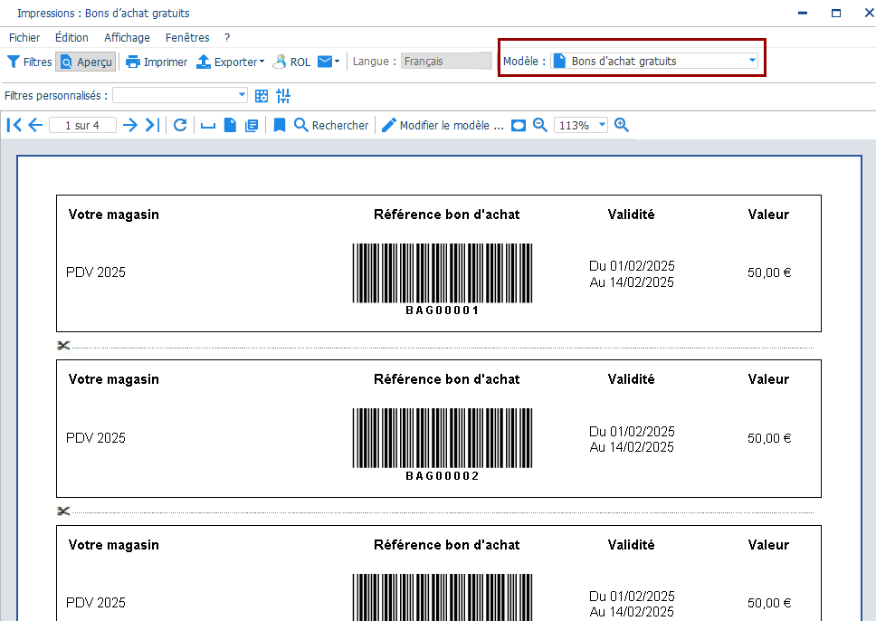Zoom out with the minus magnifier
Image resolution: width=876 pixels, height=621 pixels.
click(x=539, y=125)
